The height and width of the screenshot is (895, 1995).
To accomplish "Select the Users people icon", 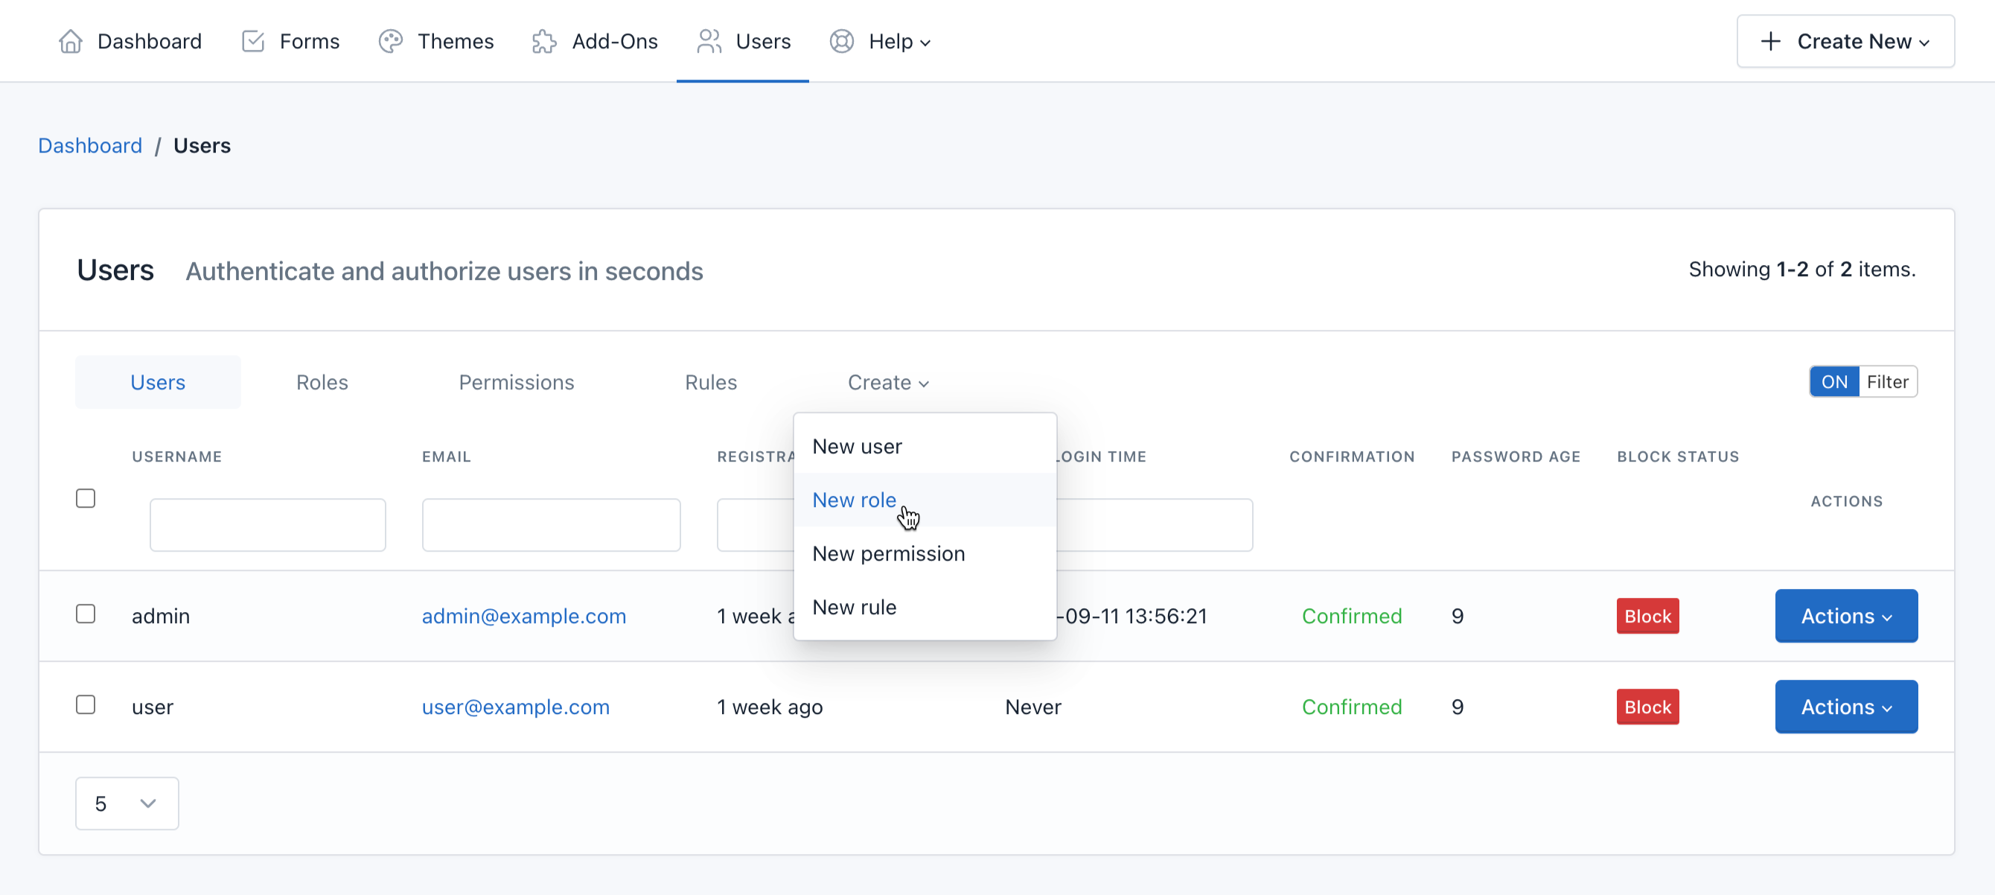I will pos(708,41).
